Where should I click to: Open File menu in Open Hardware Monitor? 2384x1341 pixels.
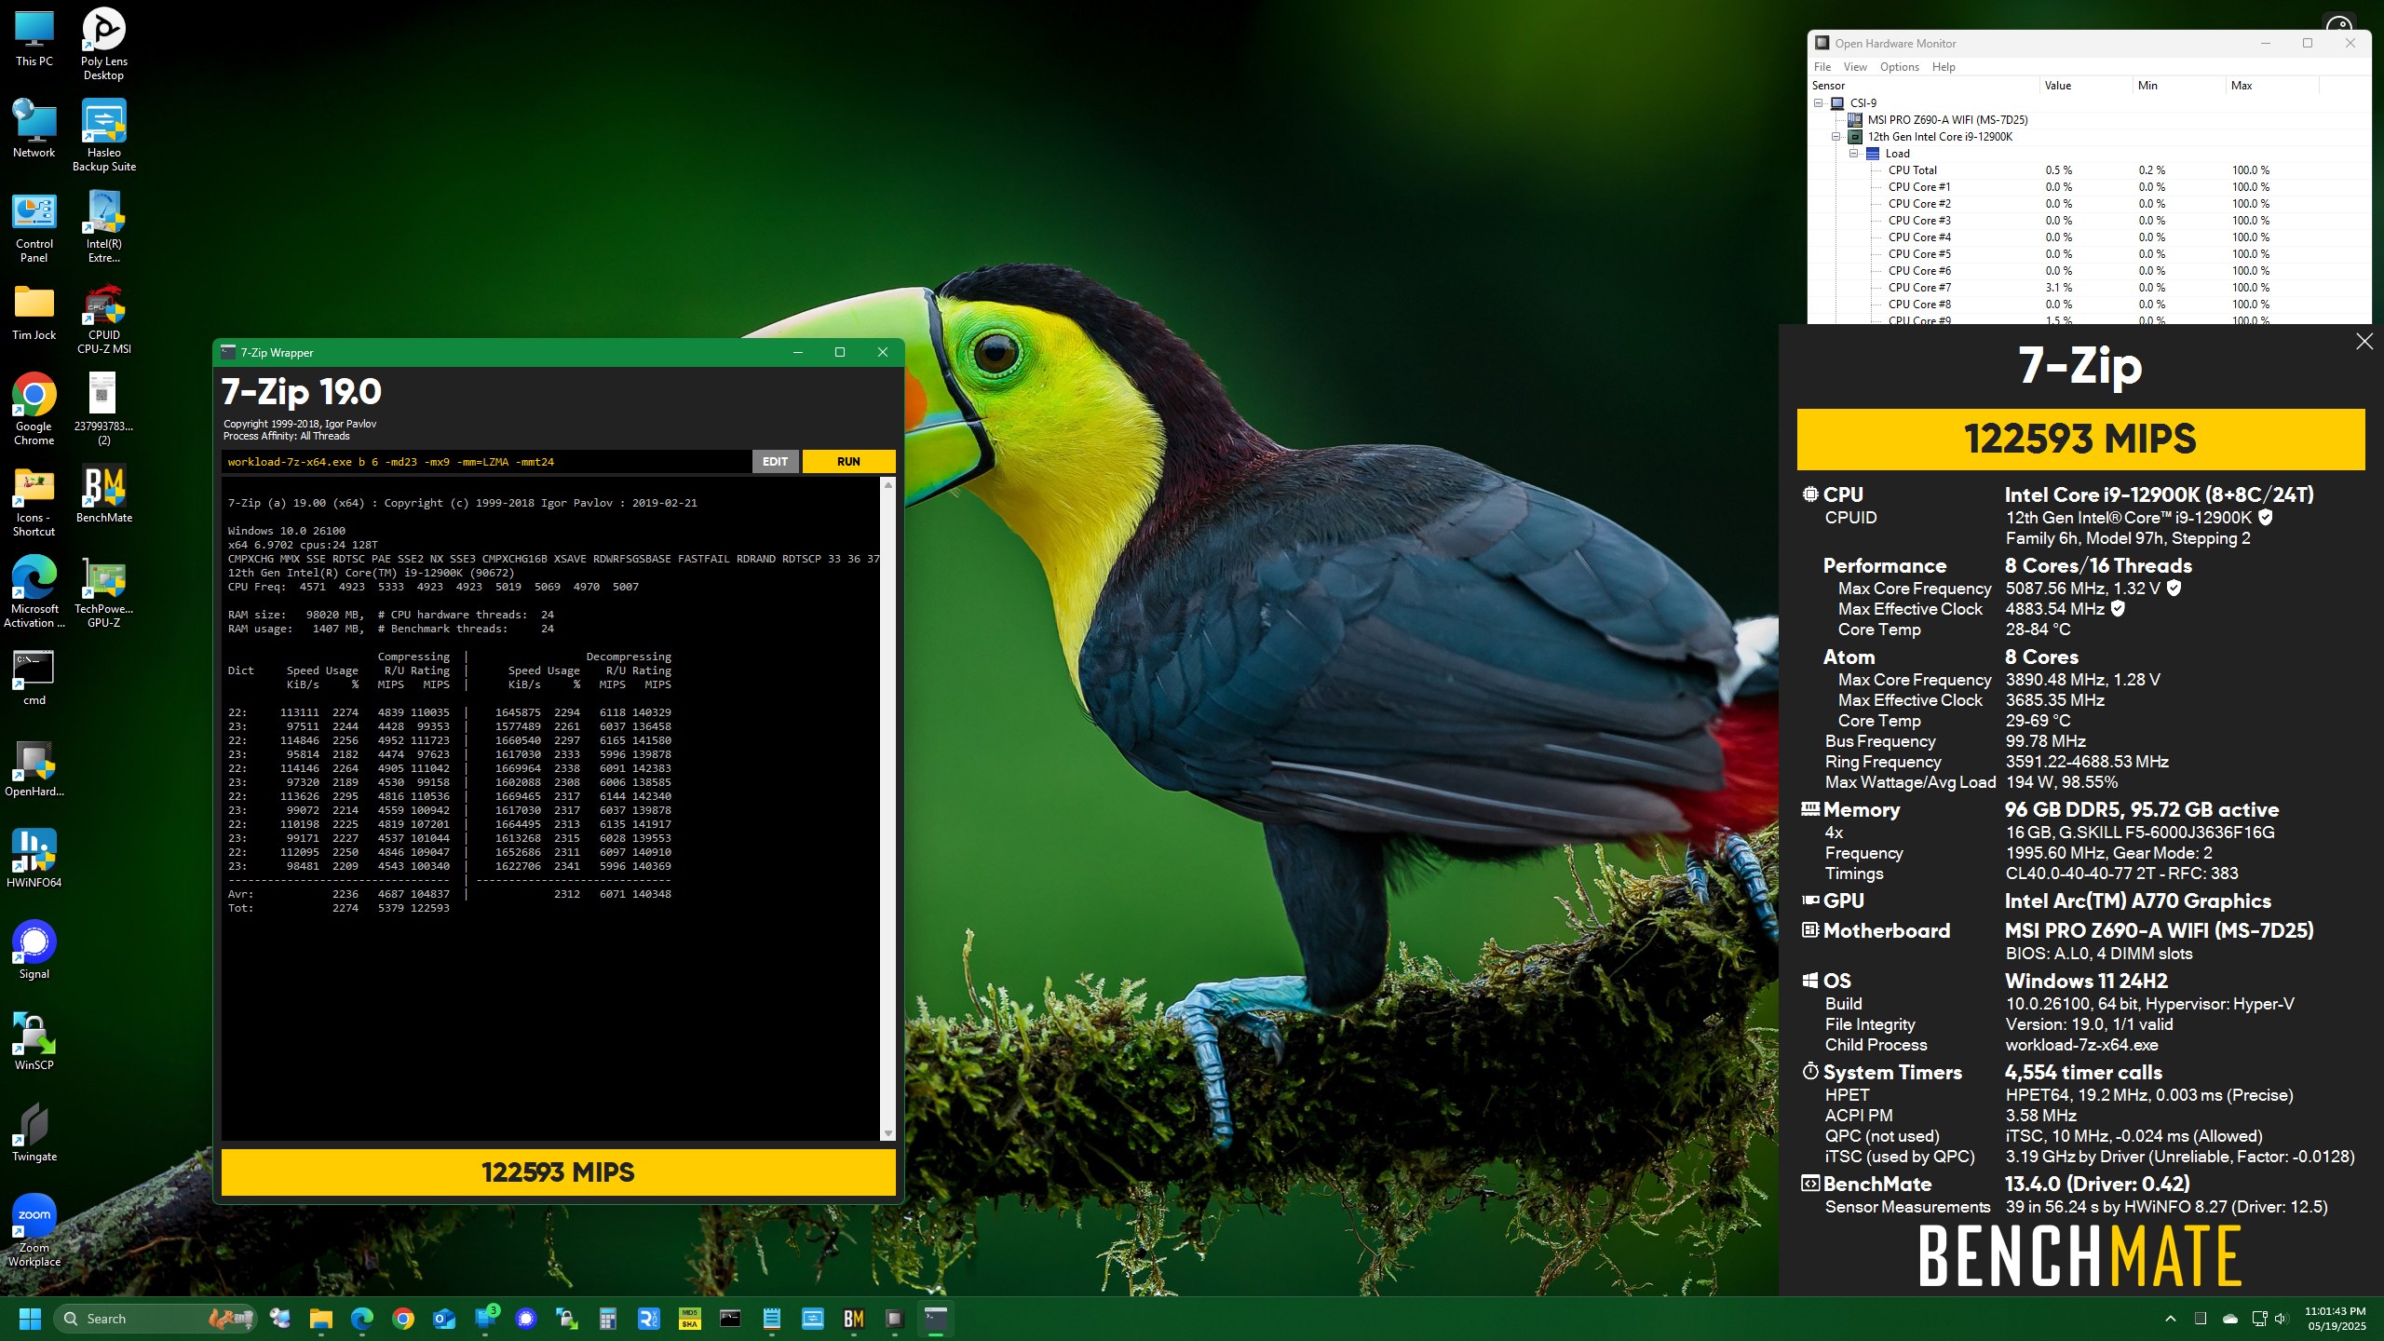pos(1822,67)
